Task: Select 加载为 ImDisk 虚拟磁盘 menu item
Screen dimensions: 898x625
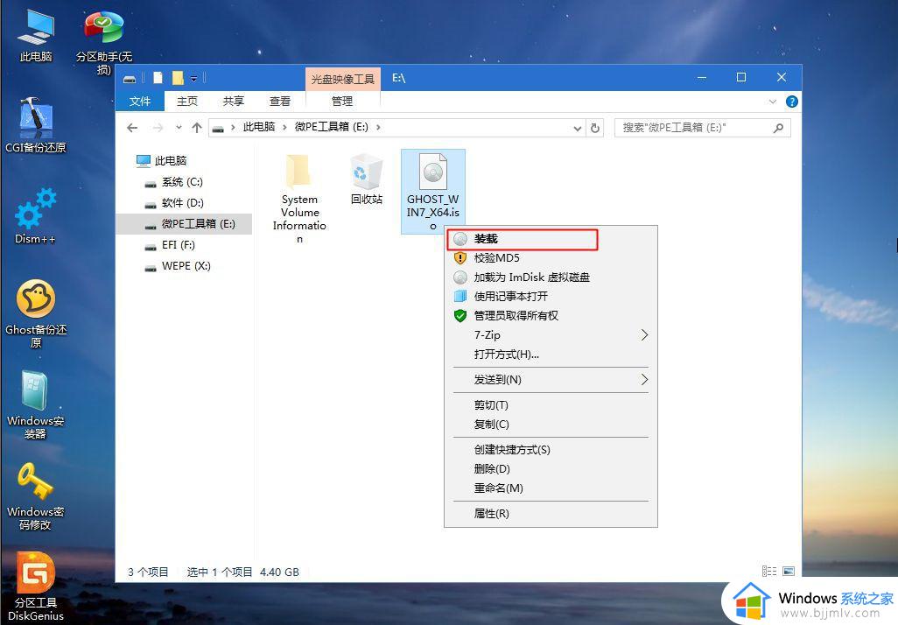Action: [x=551, y=277]
